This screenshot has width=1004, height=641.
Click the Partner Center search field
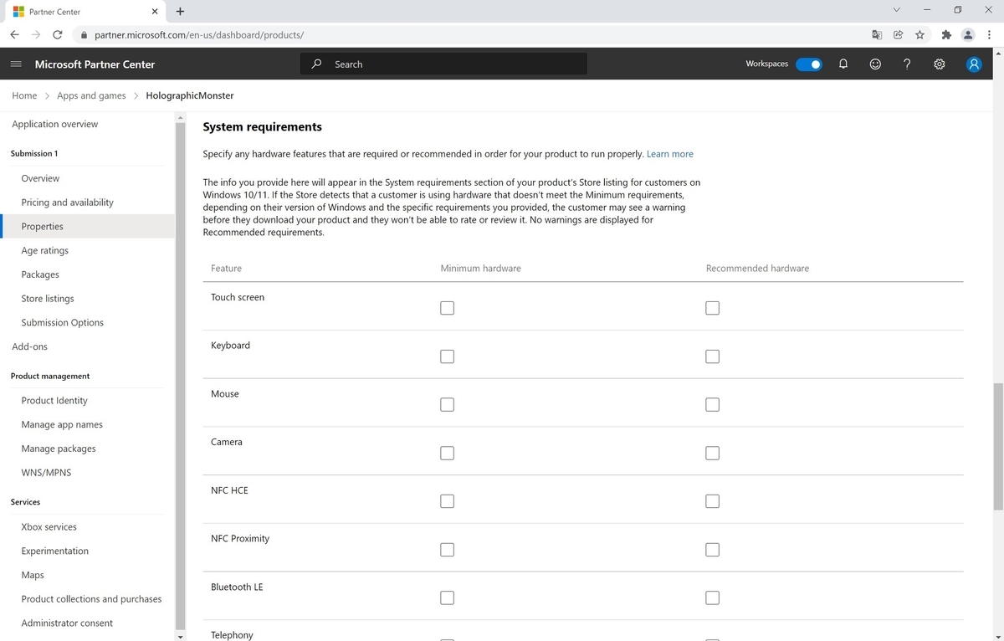tap(443, 64)
